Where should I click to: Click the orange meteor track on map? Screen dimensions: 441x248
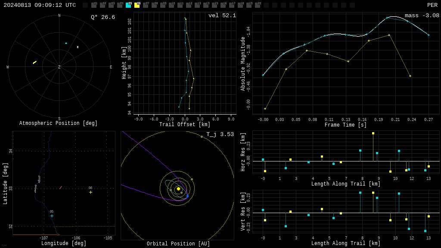[x=61, y=188]
